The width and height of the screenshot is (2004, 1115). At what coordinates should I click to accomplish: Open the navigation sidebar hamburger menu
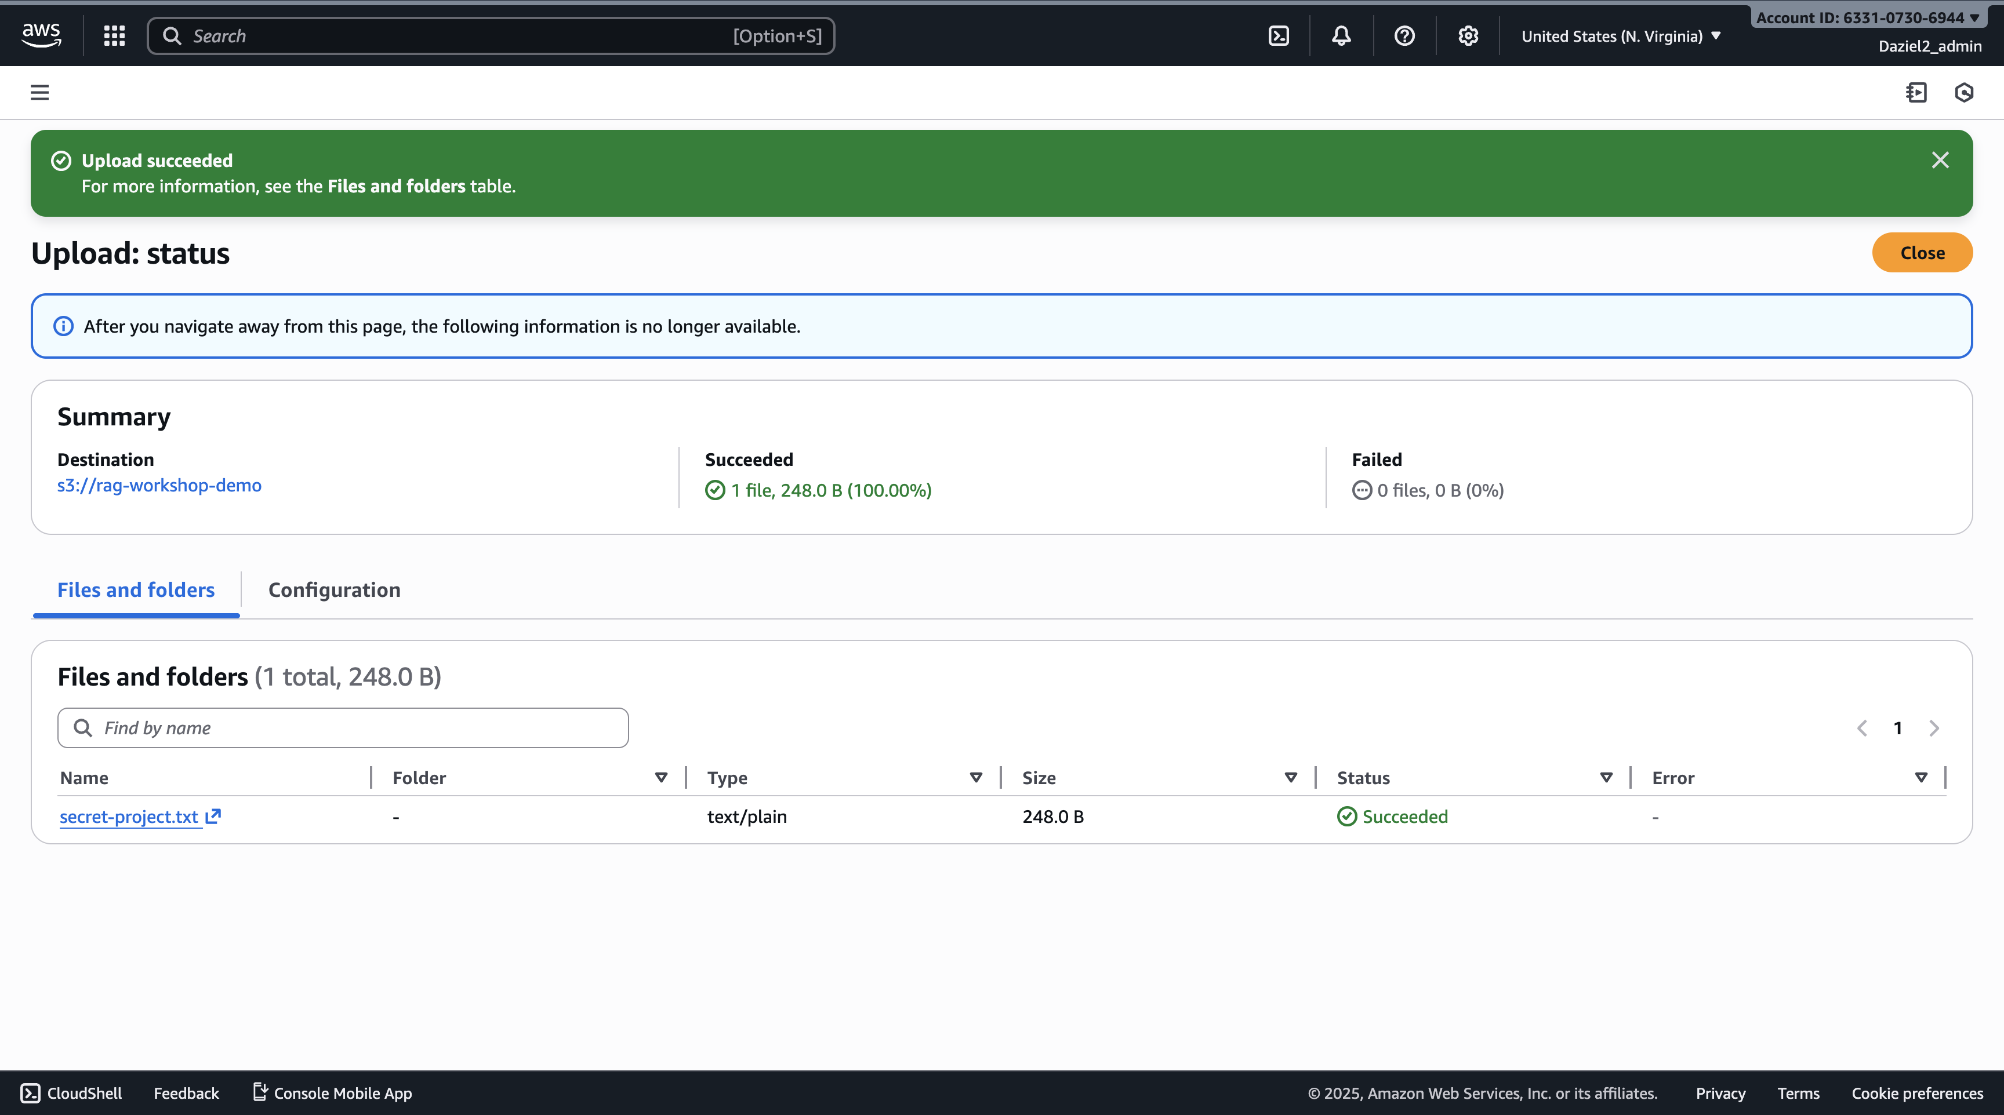39,92
